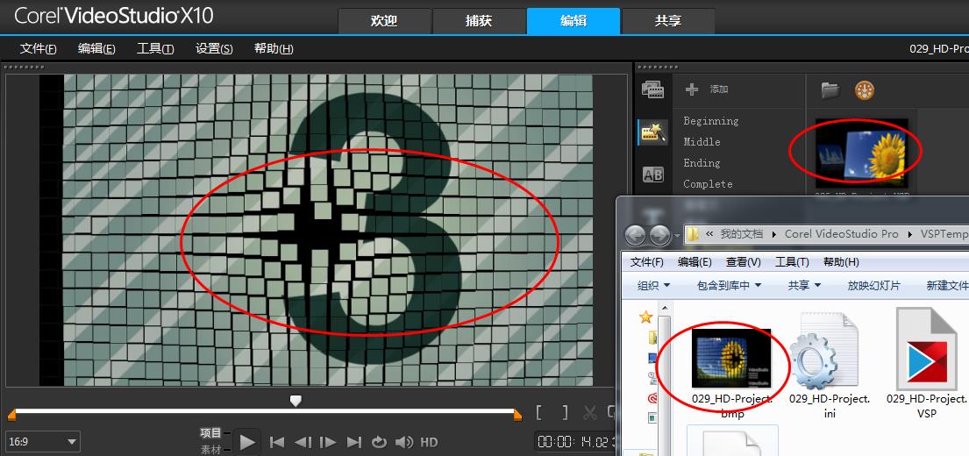Open the Title (AB) library icon

(652, 175)
